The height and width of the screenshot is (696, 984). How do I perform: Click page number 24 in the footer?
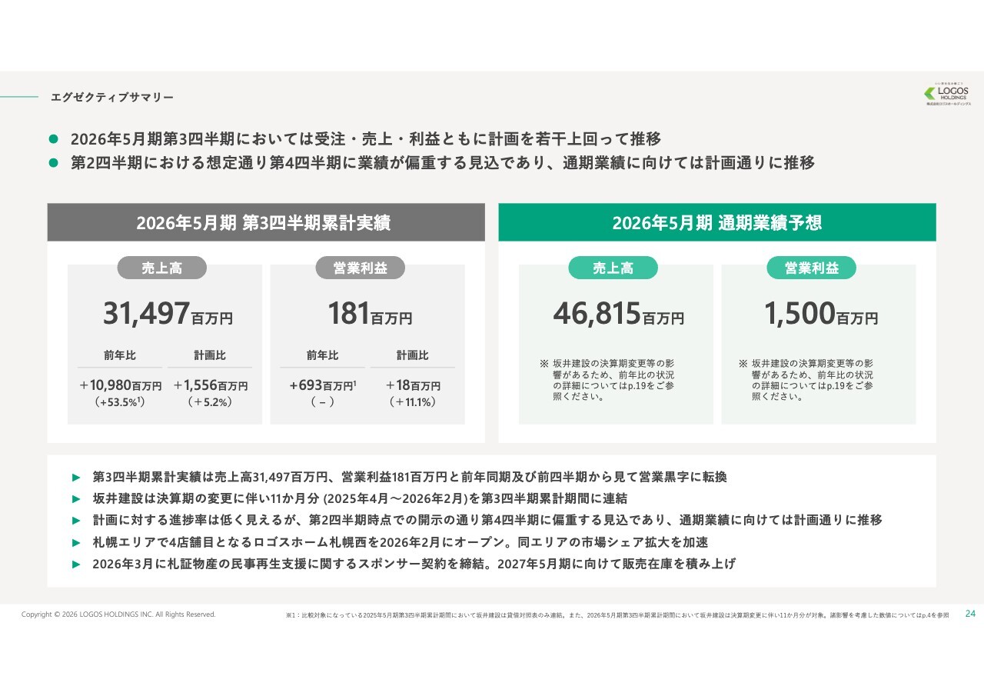coord(970,614)
